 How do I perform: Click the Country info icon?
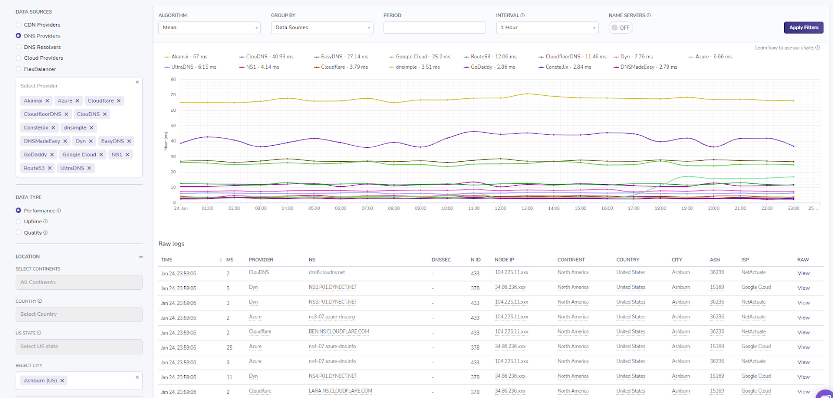[40, 301]
